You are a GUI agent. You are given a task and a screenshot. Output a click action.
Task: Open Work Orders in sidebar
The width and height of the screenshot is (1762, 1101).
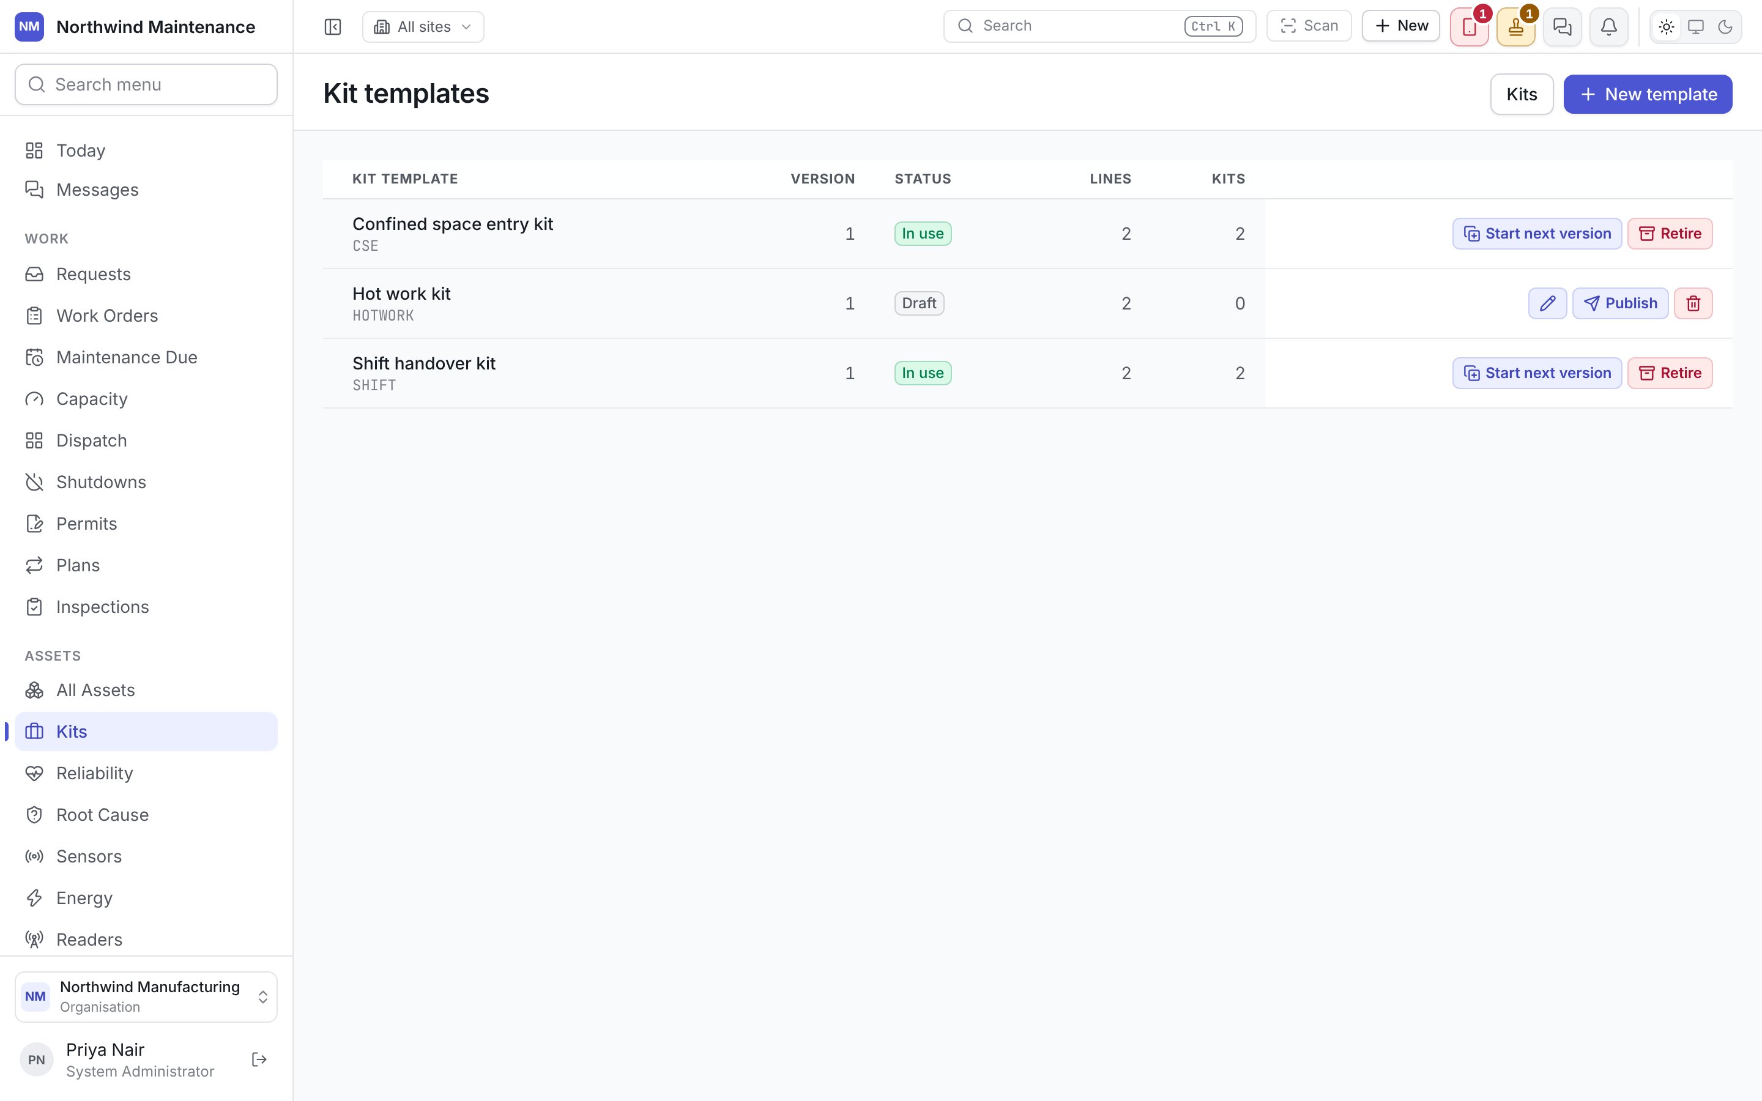click(146, 316)
